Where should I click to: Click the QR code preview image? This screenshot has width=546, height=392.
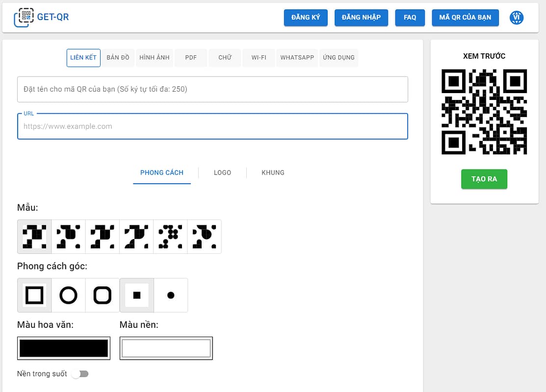click(x=484, y=112)
